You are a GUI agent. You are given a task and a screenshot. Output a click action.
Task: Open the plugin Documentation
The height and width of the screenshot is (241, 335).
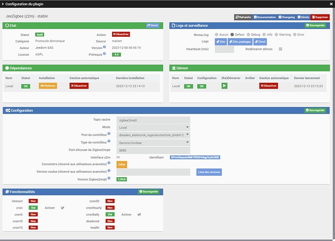pyautogui.click(x=265, y=17)
